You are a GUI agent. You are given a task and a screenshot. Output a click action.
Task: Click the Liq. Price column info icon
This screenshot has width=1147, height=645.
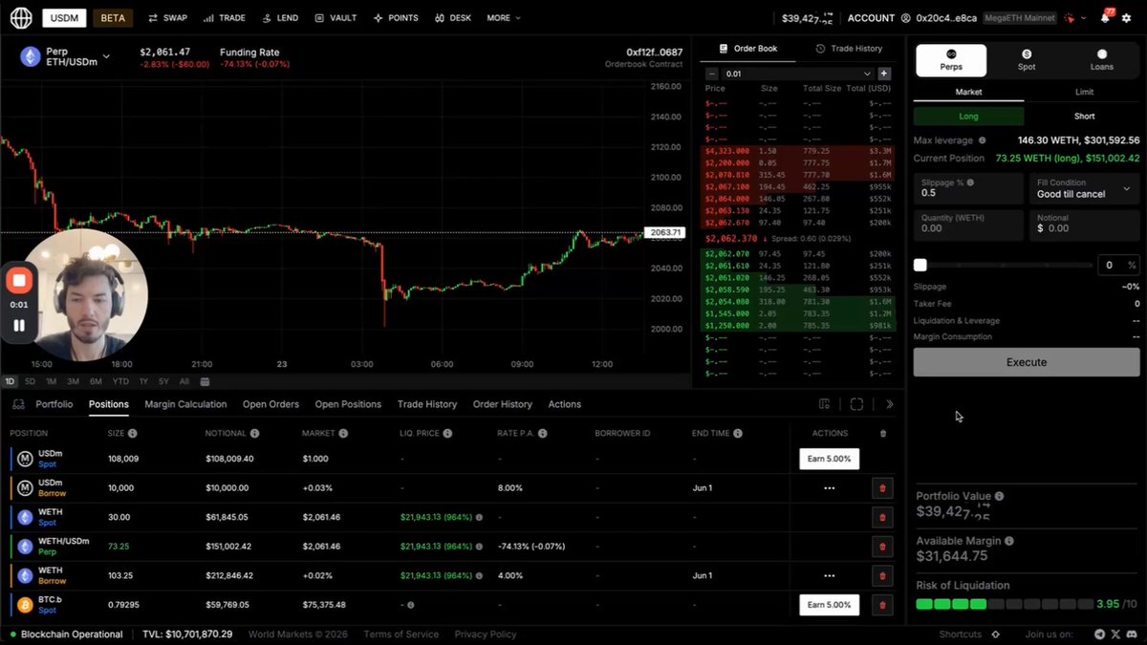coord(447,434)
